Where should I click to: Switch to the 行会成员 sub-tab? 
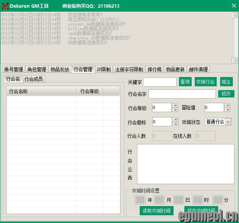(34, 79)
